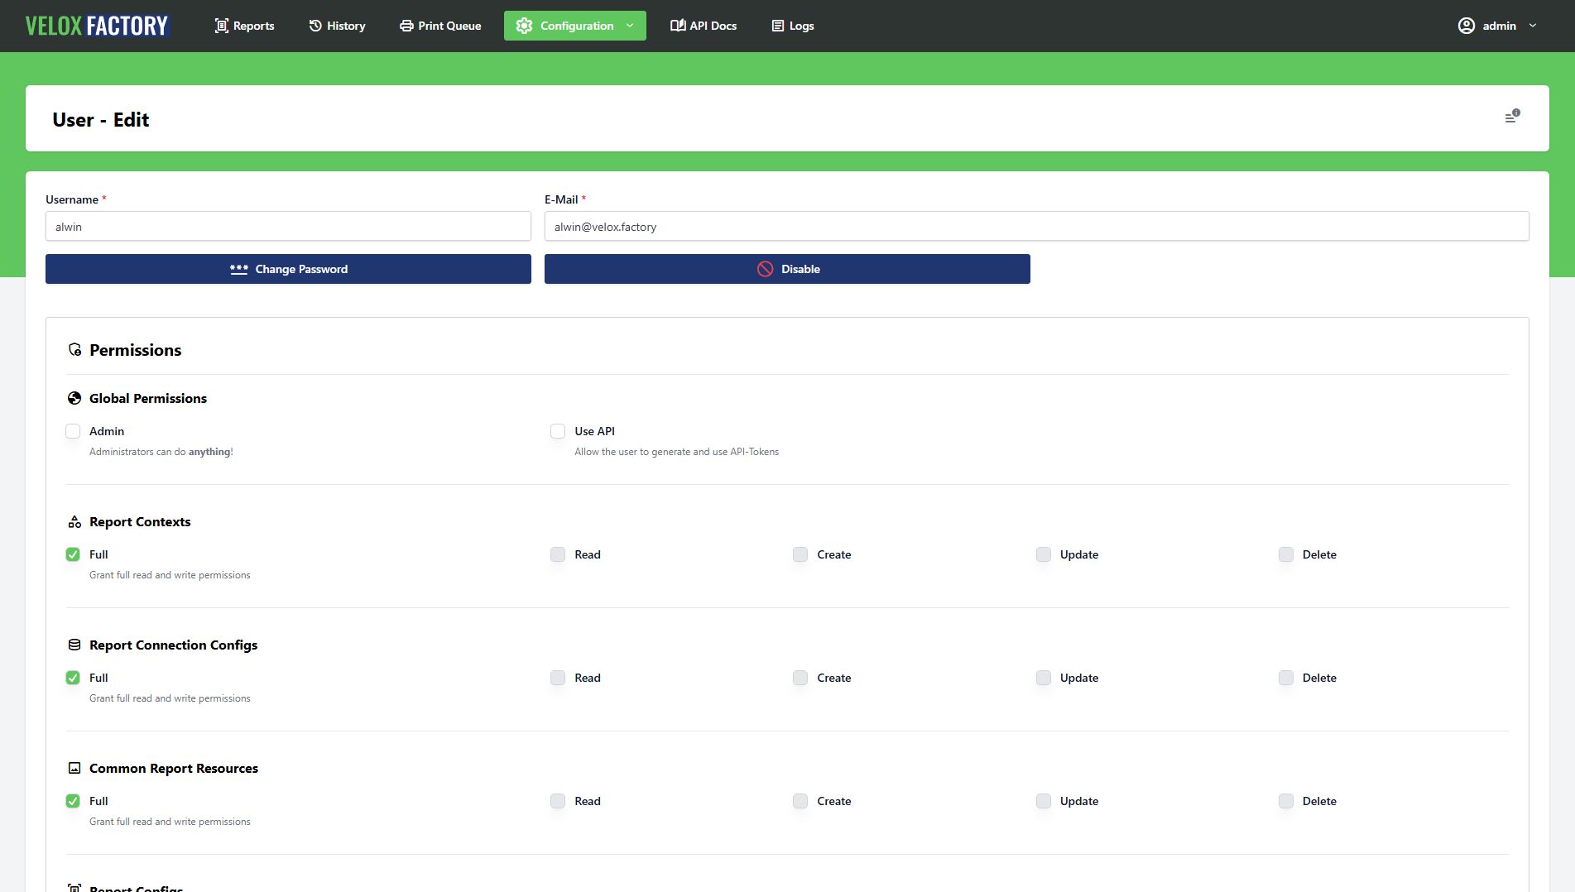Expand the admin account dropdown chevron
The image size is (1575, 892).
[x=1533, y=26]
